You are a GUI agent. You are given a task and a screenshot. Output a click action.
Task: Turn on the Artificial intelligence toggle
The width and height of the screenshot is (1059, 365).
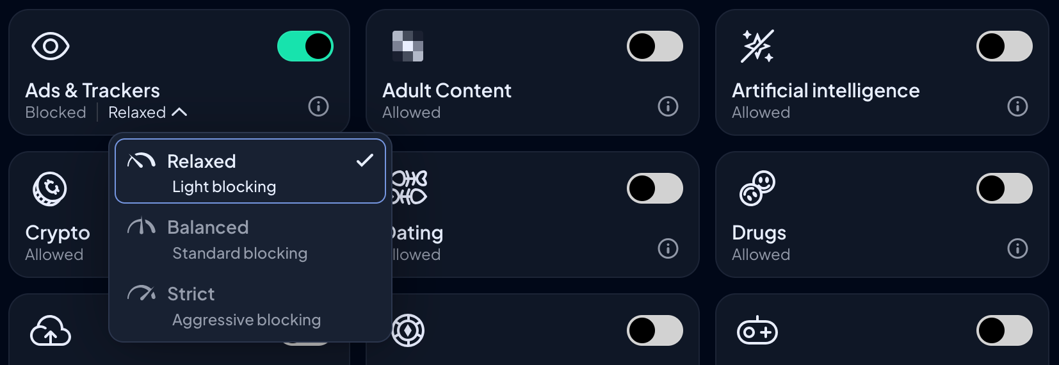pos(1005,46)
